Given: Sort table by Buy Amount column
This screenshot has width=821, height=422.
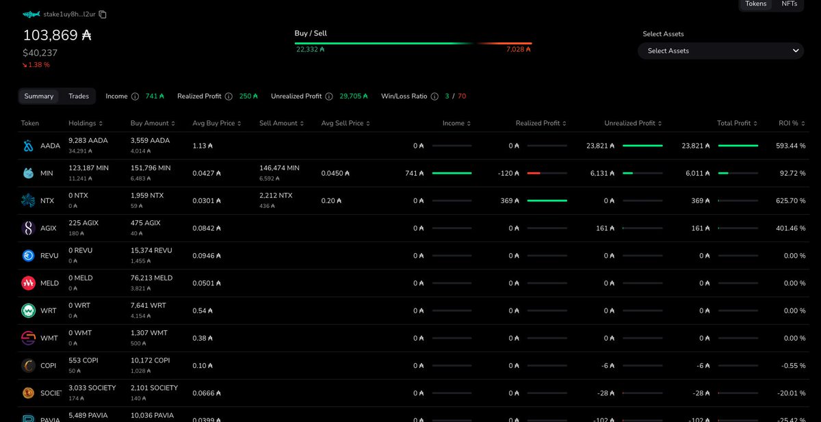Looking at the screenshot, I should coord(153,123).
